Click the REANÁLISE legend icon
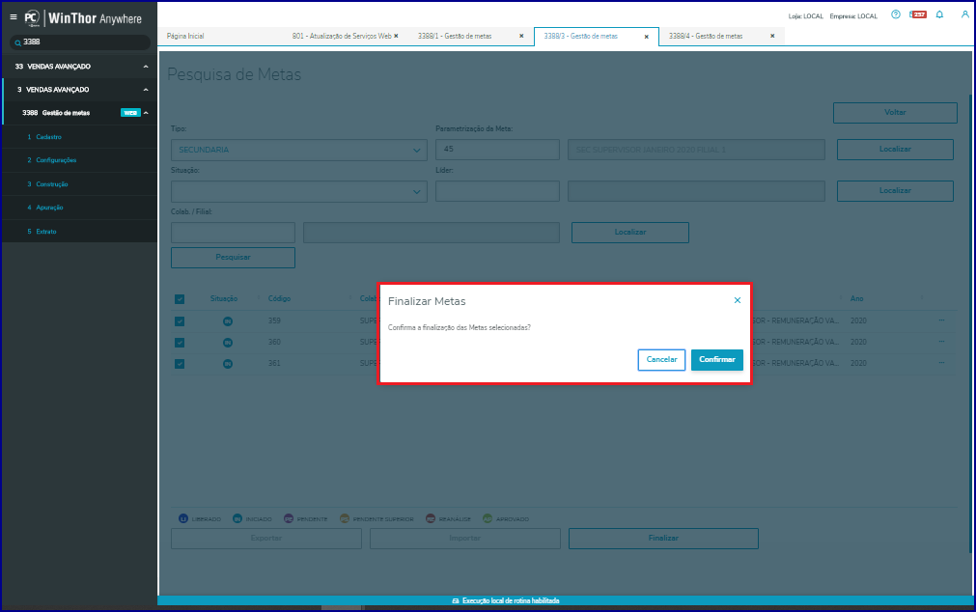 pyautogui.click(x=431, y=518)
